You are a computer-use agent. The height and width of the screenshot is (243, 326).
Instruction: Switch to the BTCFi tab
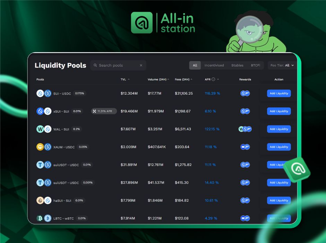coord(255,65)
